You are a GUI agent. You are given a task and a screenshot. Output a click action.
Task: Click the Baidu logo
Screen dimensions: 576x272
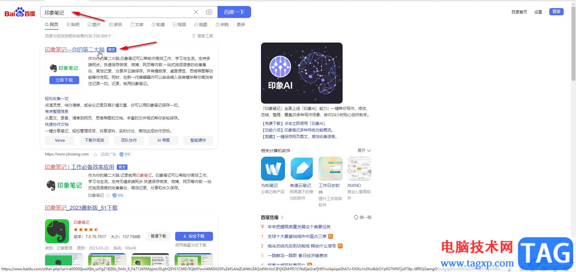pos(20,12)
